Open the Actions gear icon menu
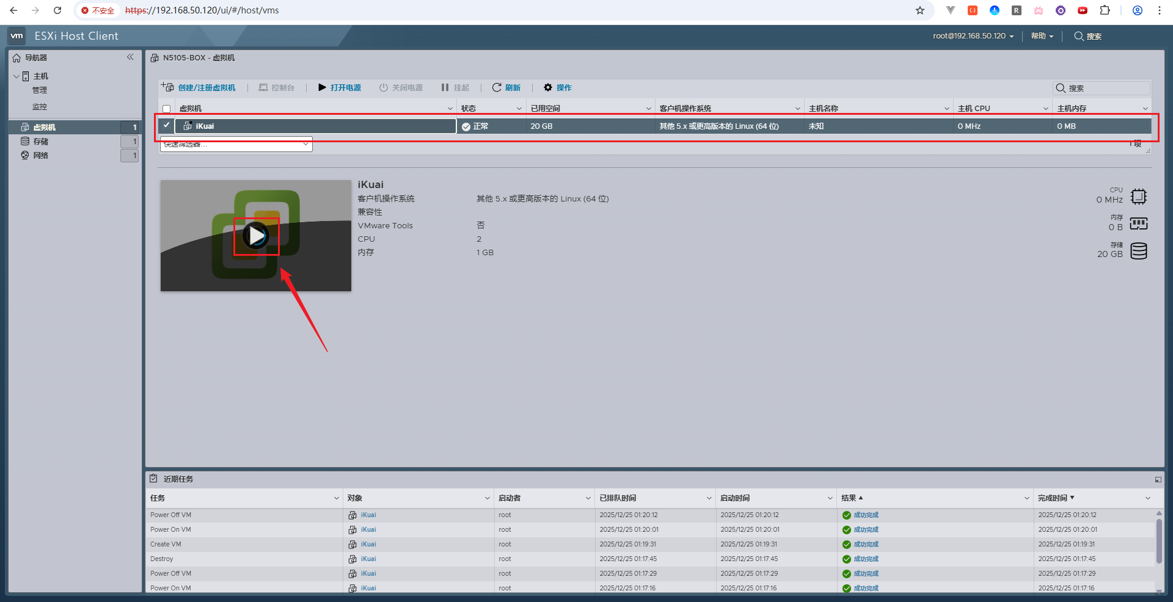Viewport: 1173px width, 602px height. 548,87
